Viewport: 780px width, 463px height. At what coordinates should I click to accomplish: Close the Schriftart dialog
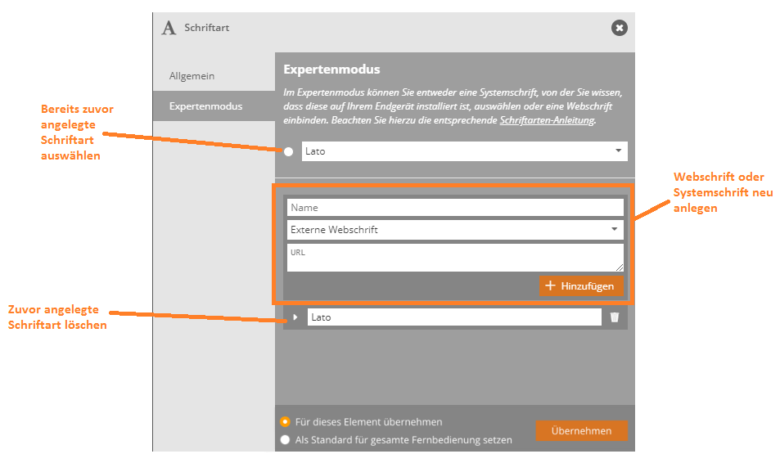(620, 28)
